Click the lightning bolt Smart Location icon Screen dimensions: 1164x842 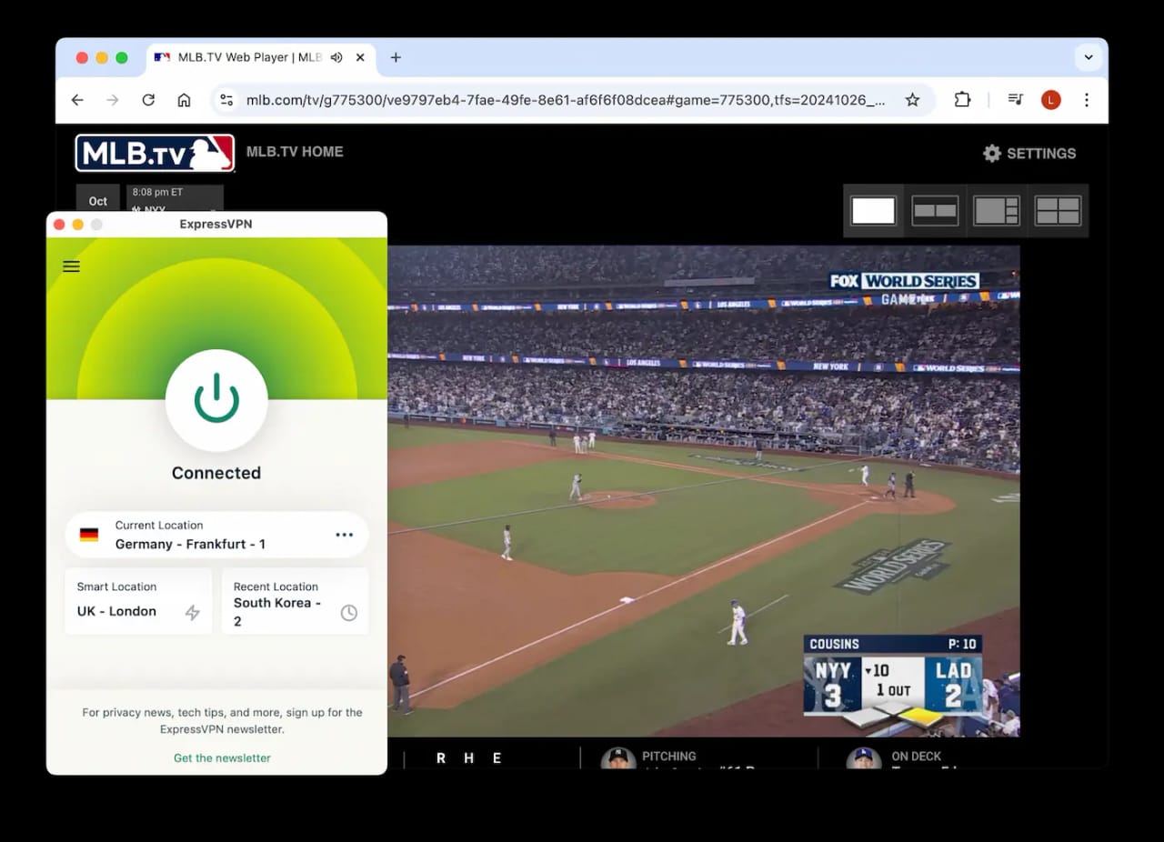[192, 613]
